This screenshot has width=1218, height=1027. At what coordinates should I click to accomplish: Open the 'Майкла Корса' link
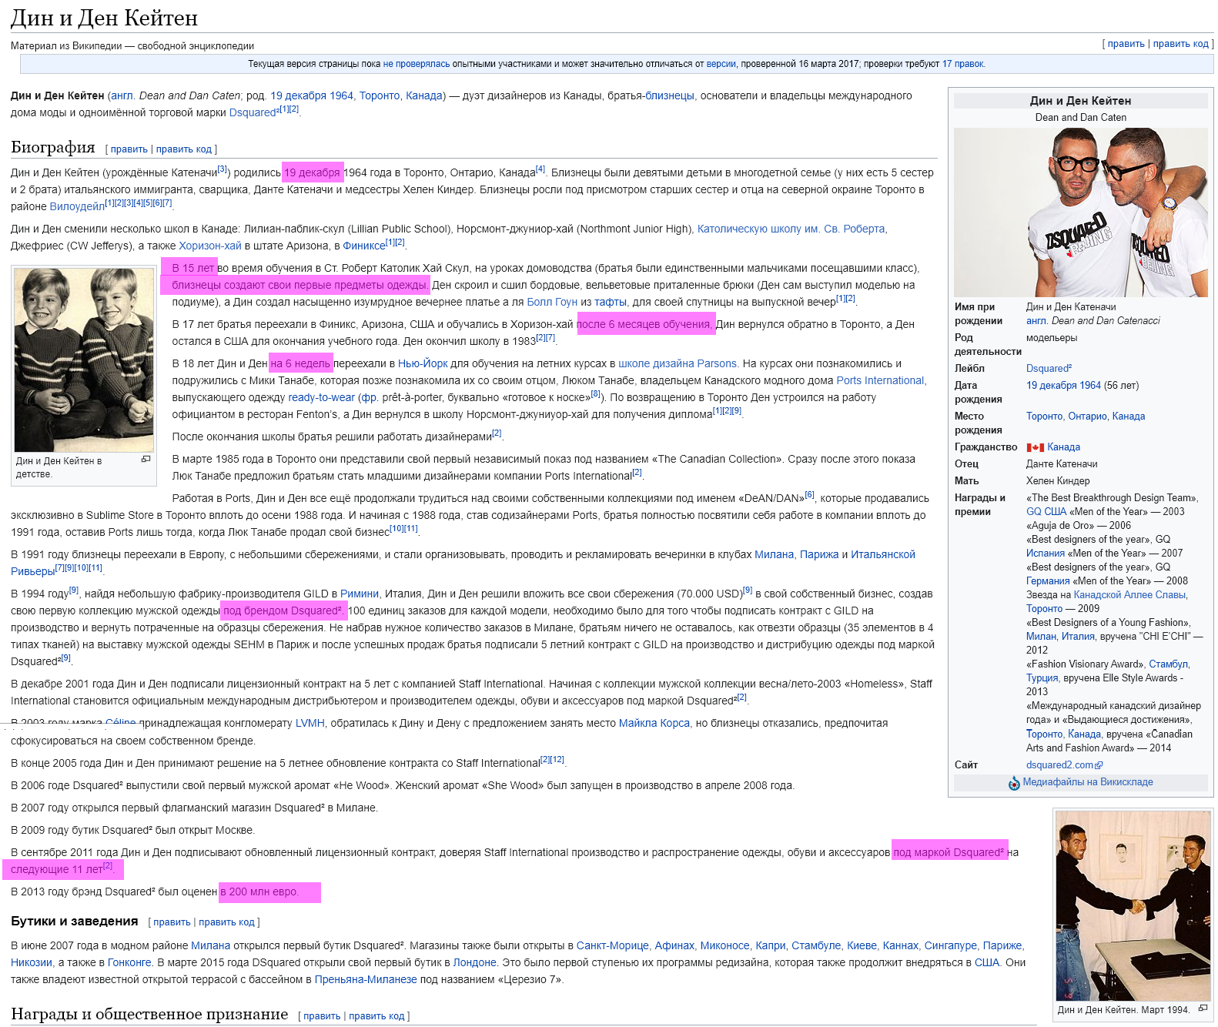(654, 724)
